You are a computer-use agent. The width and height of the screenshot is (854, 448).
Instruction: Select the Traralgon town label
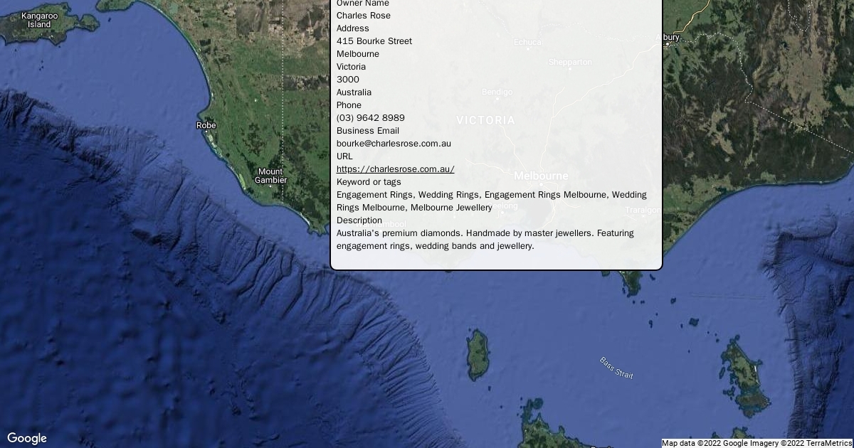point(643,210)
